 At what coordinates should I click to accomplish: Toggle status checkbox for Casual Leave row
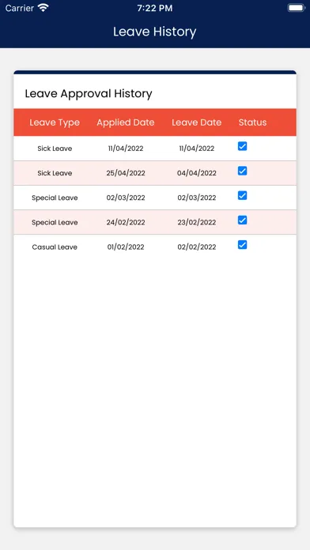(x=242, y=244)
